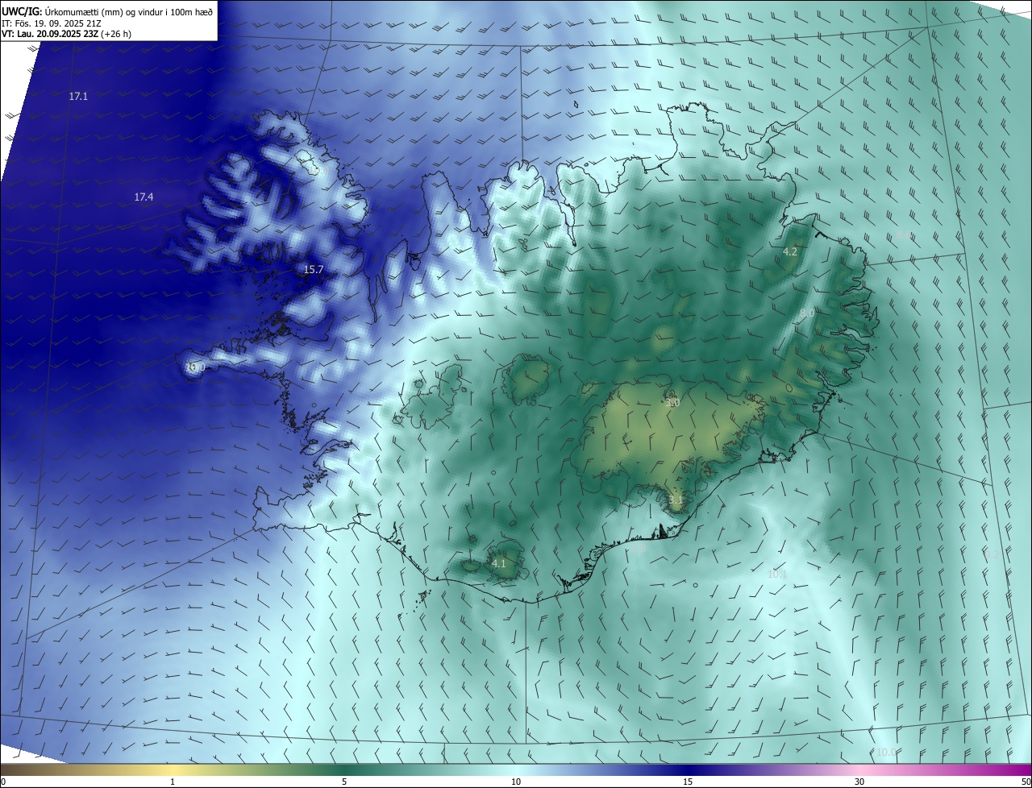
Task: Click the initial time line 'IT: Fös. 19. 09. 2025 21Z'
Action: 50,23
